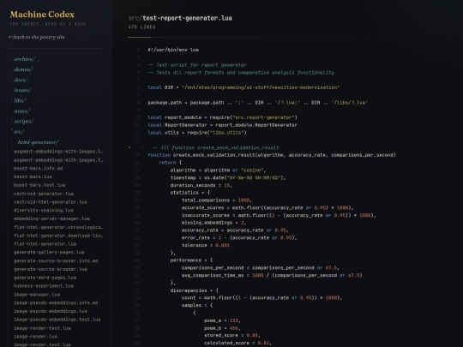Open image-render.test.lua file
The width and height of the screenshot is (463, 347).
(x=42, y=344)
